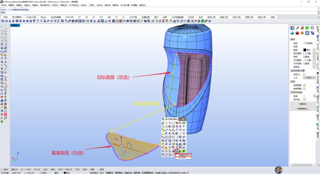Open the 图层 layer dropdown
Viewport: 320px width, 174px height.
(314, 50)
